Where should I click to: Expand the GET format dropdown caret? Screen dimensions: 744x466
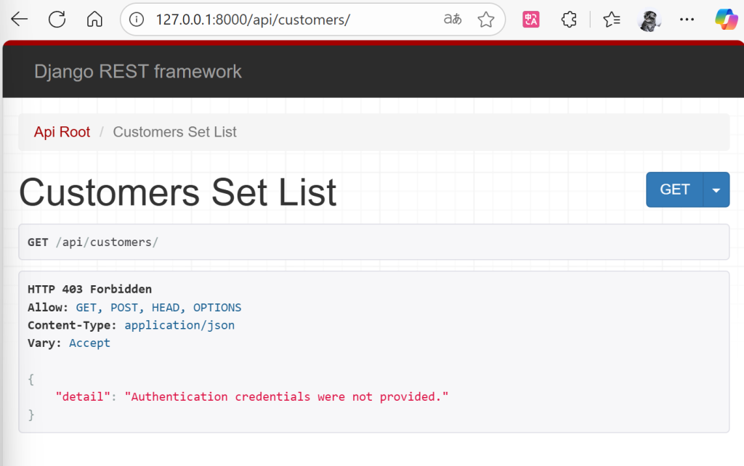(716, 190)
